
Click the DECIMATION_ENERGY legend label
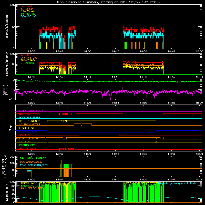click(x=33, y=158)
